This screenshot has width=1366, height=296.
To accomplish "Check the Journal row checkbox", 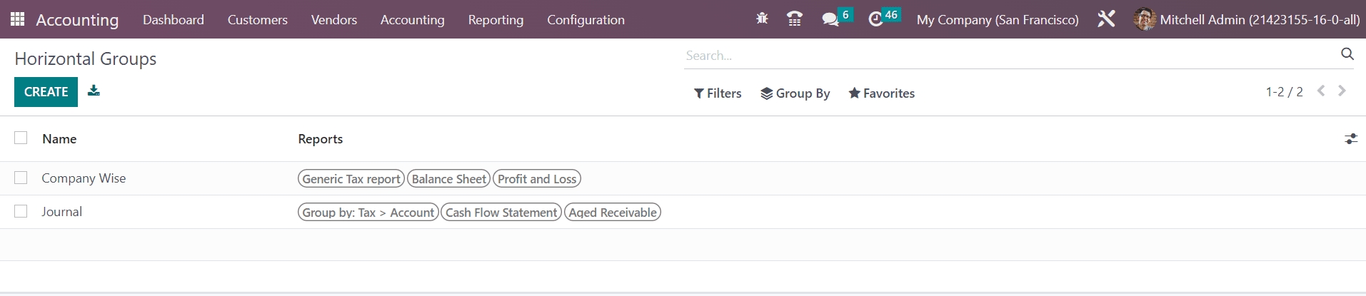I will [21, 211].
